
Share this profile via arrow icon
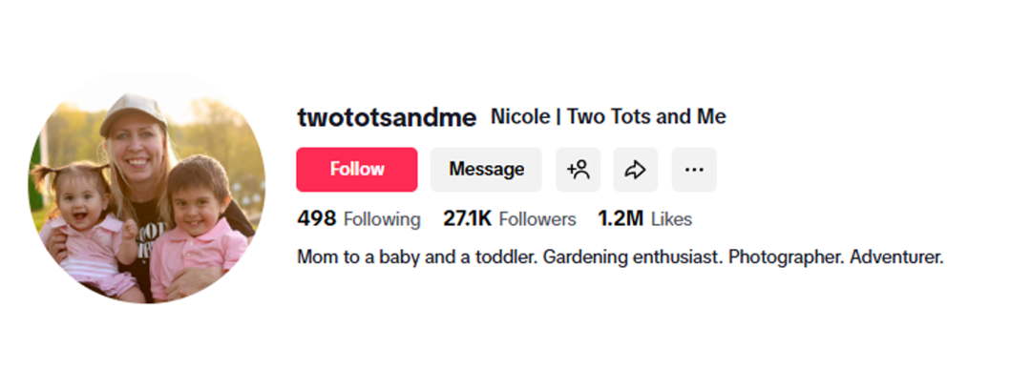point(636,170)
